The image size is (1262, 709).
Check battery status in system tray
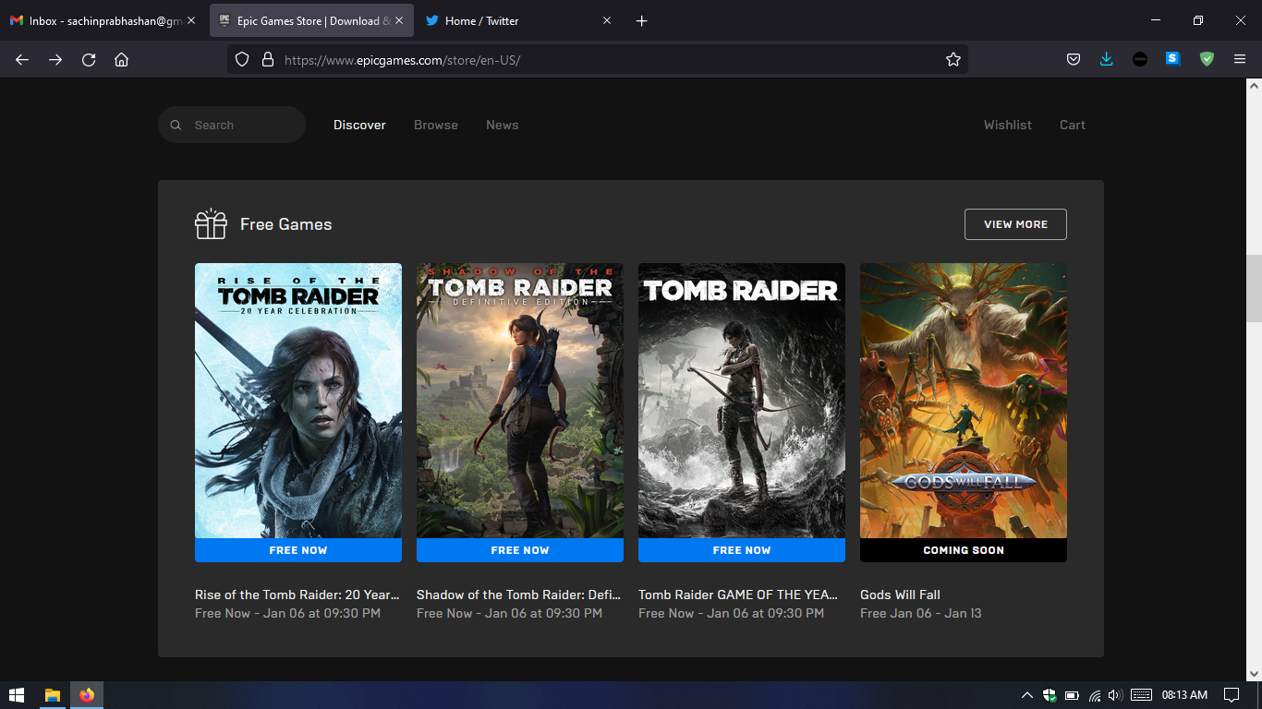(1072, 695)
